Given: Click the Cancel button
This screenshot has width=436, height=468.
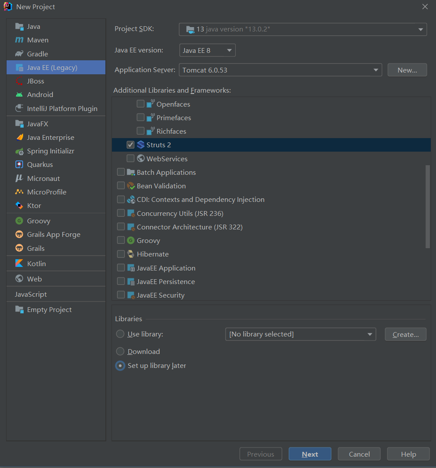Looking at the screenshot, I should tap(359, 454).
